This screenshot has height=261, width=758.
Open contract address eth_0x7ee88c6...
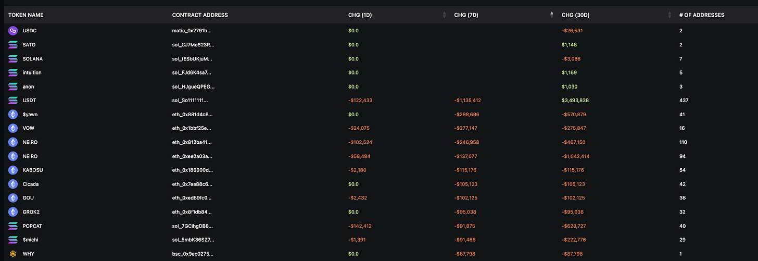[x=192, y=184]
